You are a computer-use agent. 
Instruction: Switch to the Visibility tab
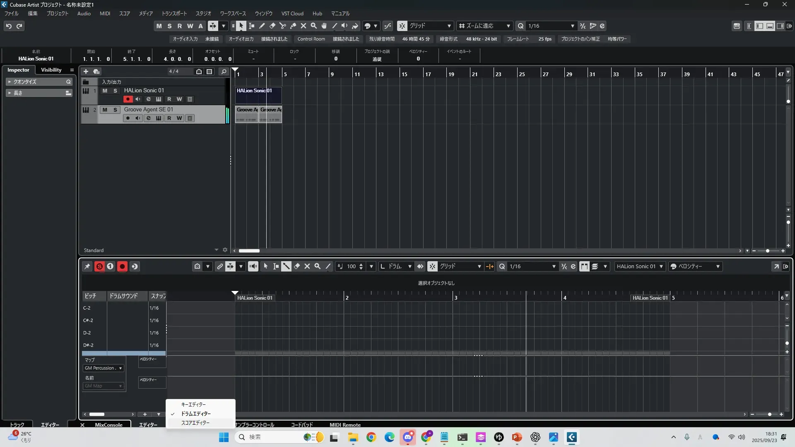pos(51,70)
